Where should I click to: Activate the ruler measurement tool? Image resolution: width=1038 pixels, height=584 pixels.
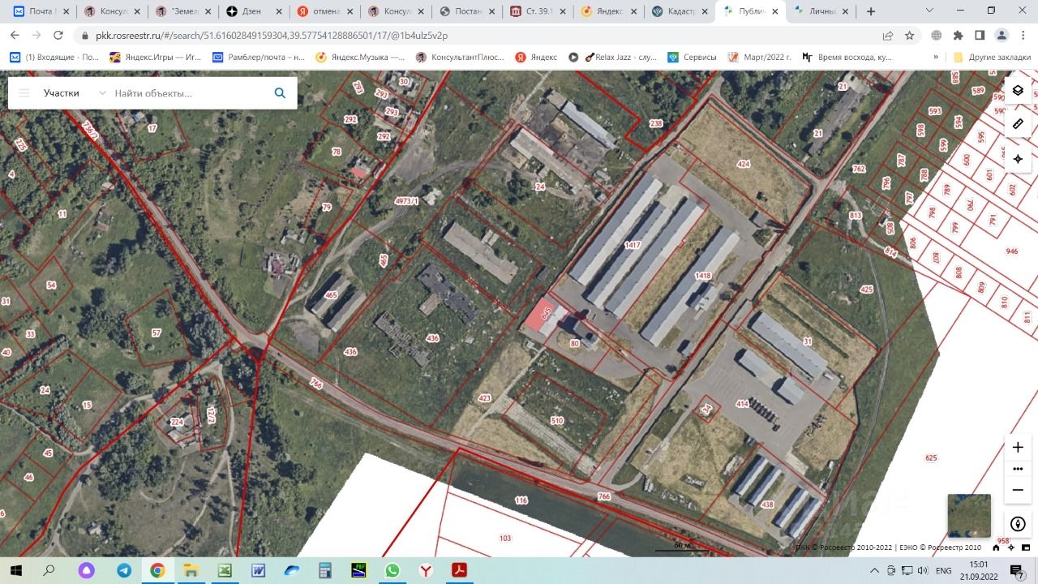click(x=1018, y=124)
